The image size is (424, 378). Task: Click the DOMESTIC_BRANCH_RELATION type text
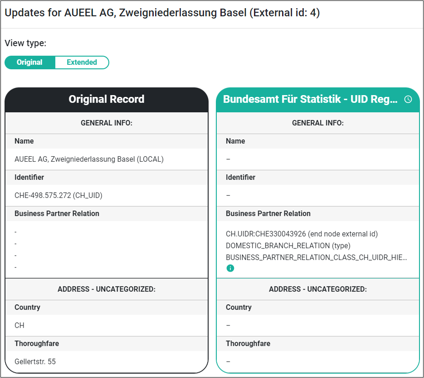click(x=288, y=246)
